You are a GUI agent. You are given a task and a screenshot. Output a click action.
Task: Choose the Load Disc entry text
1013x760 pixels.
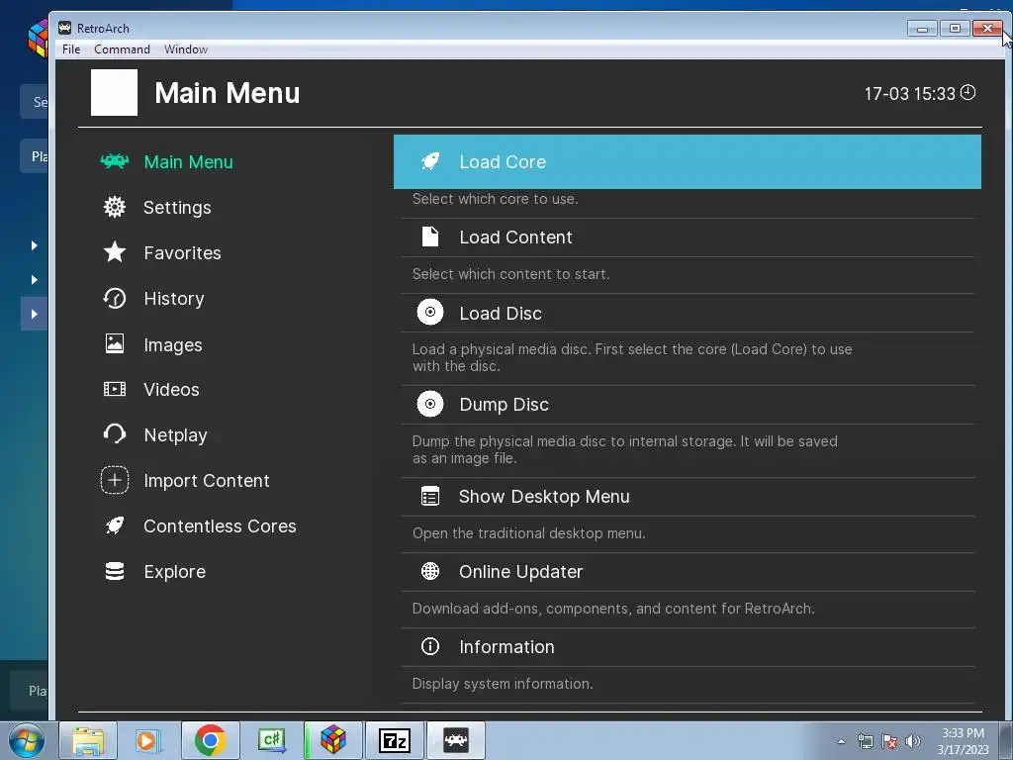click(x=501, y=314)
